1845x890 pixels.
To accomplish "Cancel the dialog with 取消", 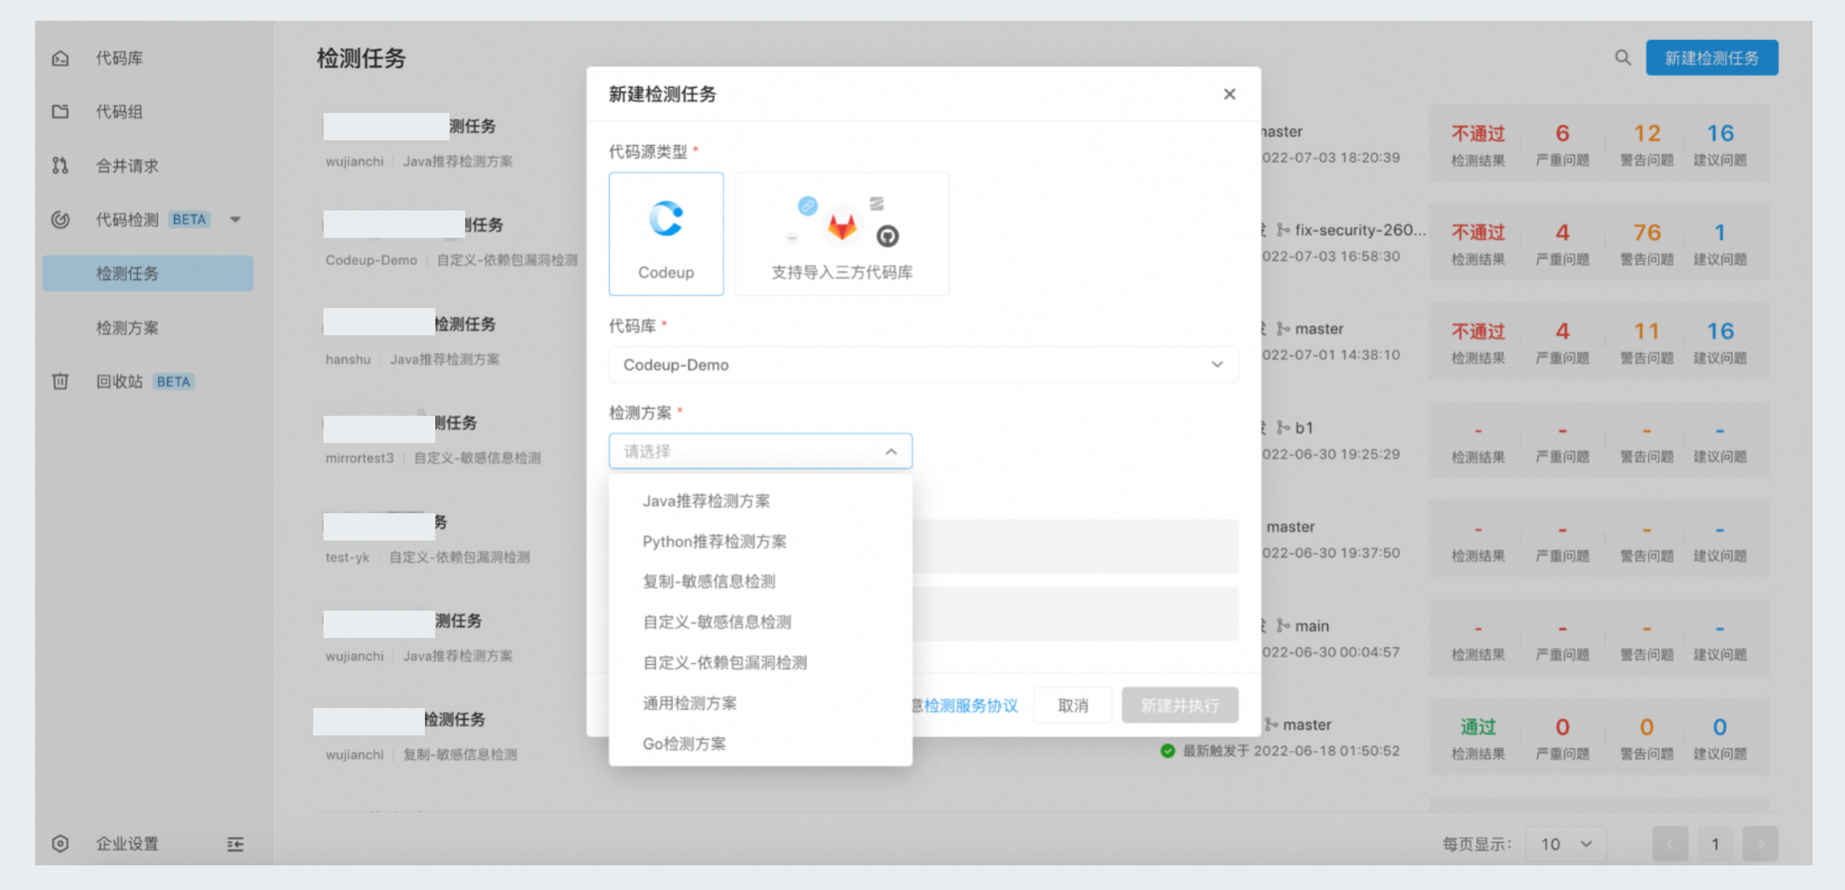I will (x=1072, y=705).
